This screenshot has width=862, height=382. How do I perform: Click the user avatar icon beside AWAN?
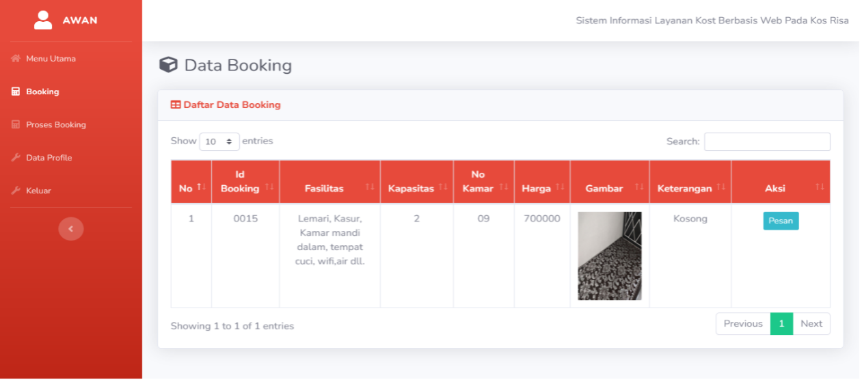(43, 21)
